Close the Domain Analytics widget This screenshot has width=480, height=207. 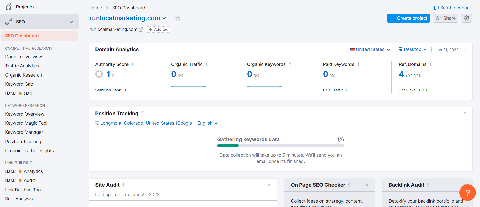point(465,50)
